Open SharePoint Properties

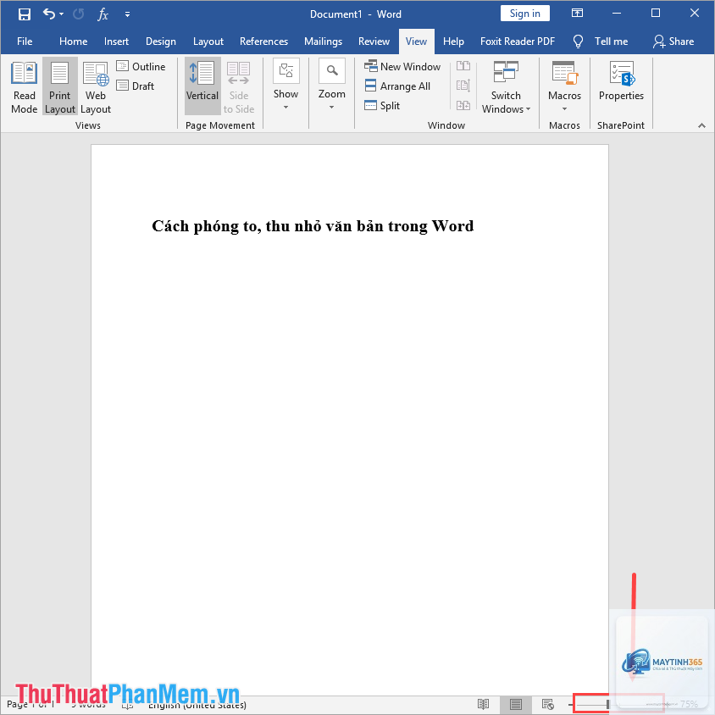(x=621, y=81)
